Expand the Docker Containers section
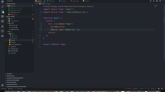Viewport: 165px width, 92px height. point(13,80)
